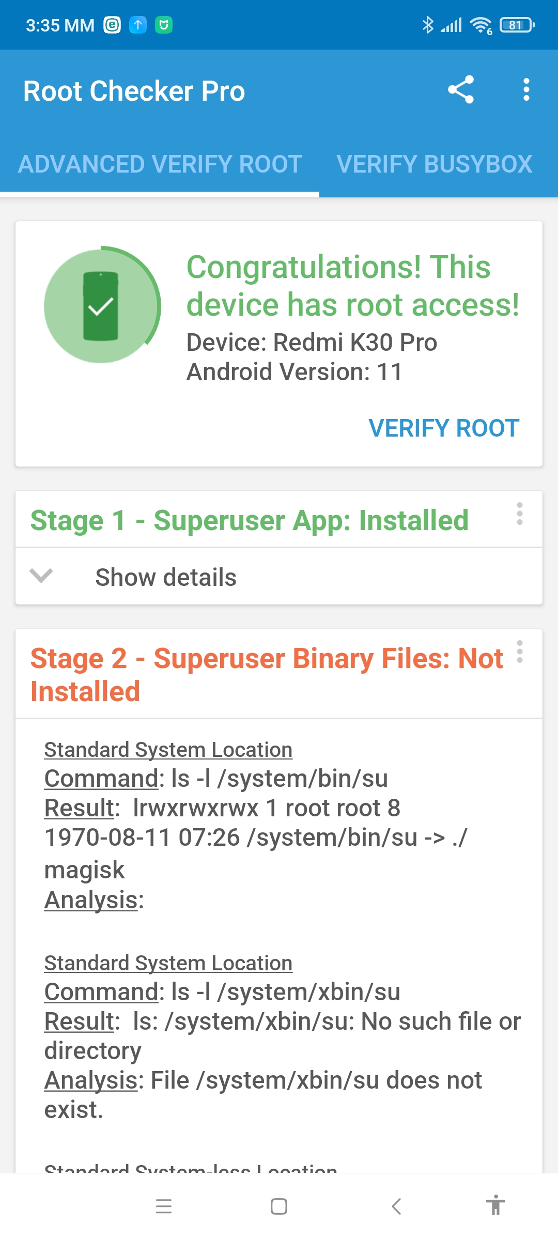Tap the Wi-Fi status bar icon
558x1240 pixels.
(x=481, y=25)
